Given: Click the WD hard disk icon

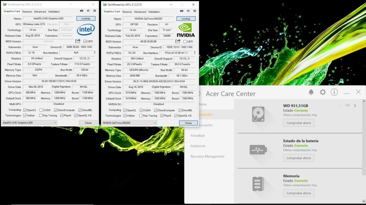Looking at the screenshot, I should coord(258,114).
